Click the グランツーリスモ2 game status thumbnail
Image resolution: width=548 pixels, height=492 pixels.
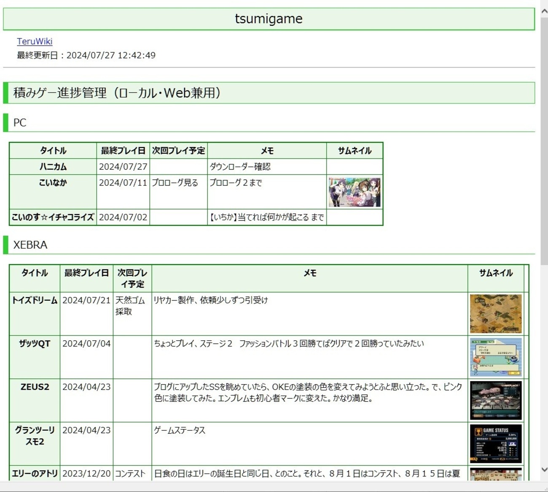click(495, 444)
